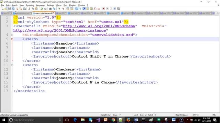
Task: Open the user defined language icon
Action: coord(88,9)
